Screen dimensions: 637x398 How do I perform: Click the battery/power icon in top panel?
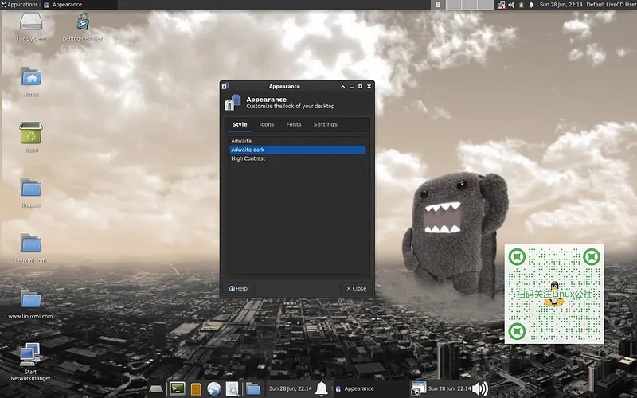[522, 5]
